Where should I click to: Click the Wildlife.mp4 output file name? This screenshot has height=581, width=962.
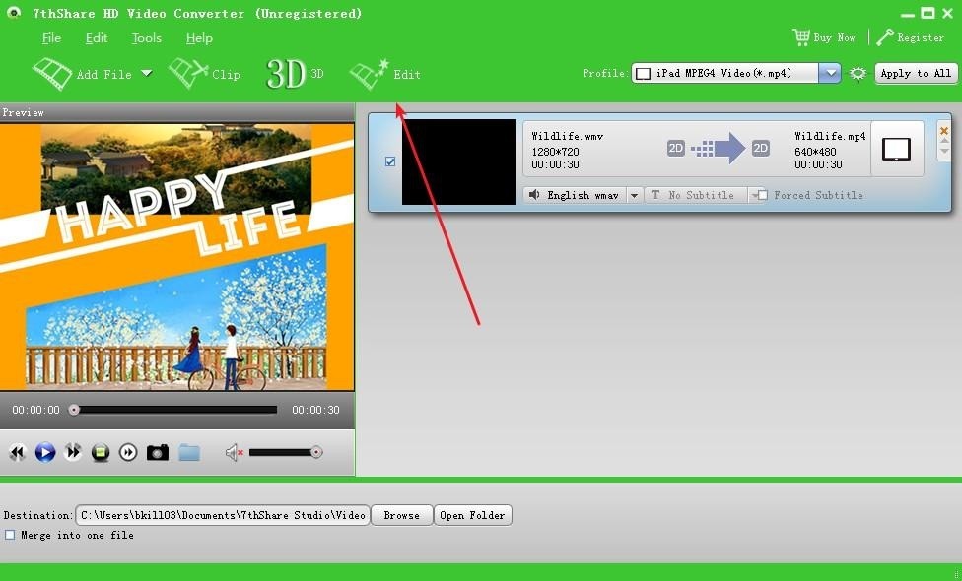[830, 136]
